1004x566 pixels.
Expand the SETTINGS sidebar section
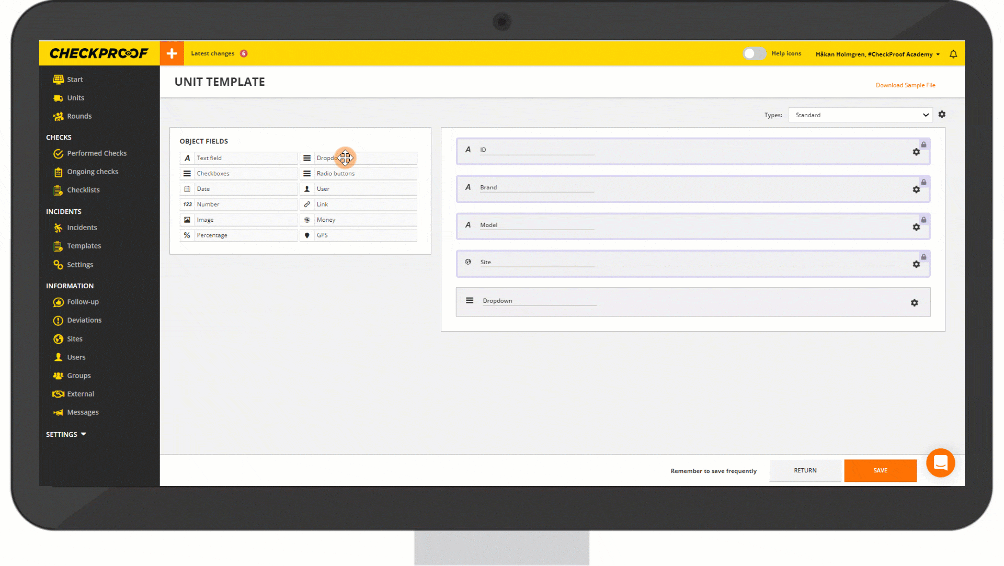point(66,434)
